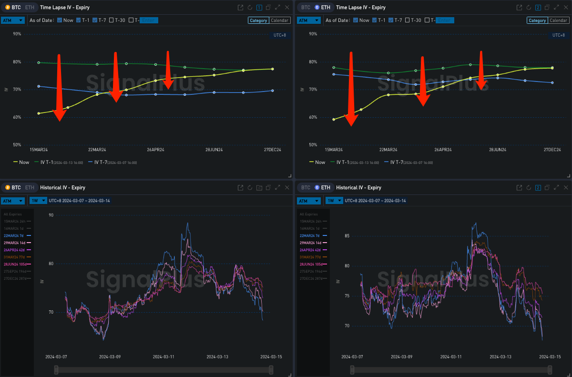The image size is (572, 377).
Task: Duplicate the ETH Time Lapse IV panel
Action: [x=547, y=8]
